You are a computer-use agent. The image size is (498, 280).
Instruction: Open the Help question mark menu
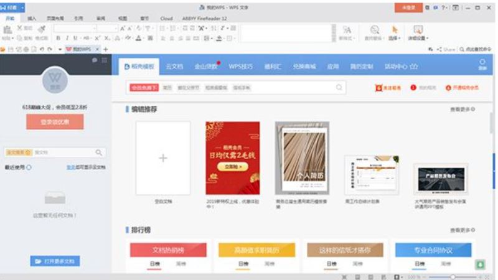click(x=444, y=7)
